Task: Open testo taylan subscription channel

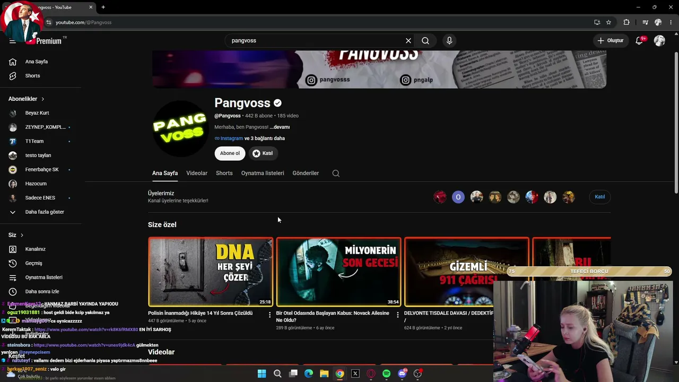Action: pos(38,155)
